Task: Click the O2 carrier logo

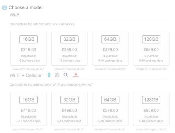Action: click(66, 75)
